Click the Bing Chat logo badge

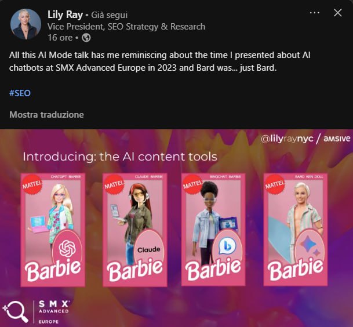[227, 246]
